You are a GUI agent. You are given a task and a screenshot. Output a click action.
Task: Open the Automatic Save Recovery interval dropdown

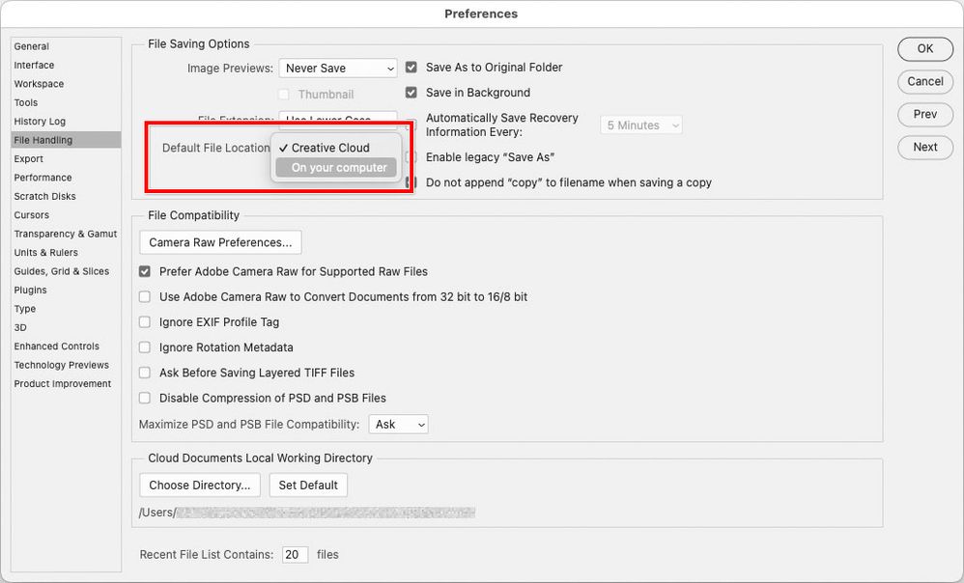pos(640,125)
